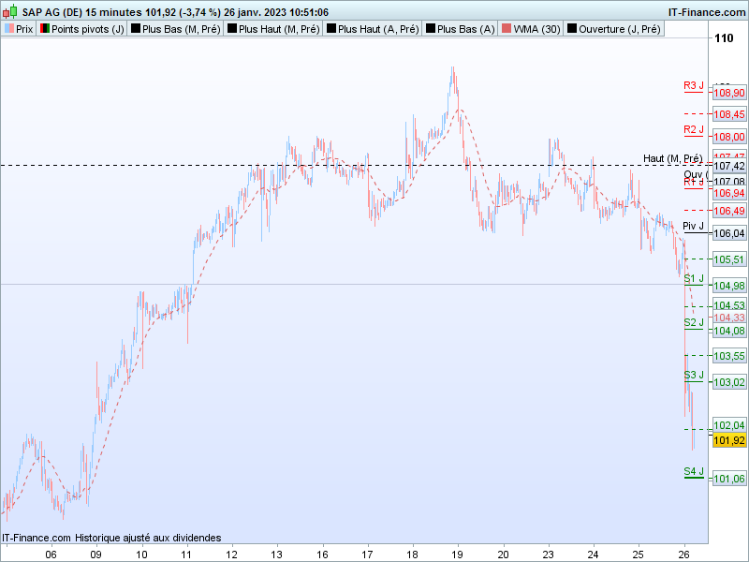Click the 103,02 price tag

coord(729,382)
